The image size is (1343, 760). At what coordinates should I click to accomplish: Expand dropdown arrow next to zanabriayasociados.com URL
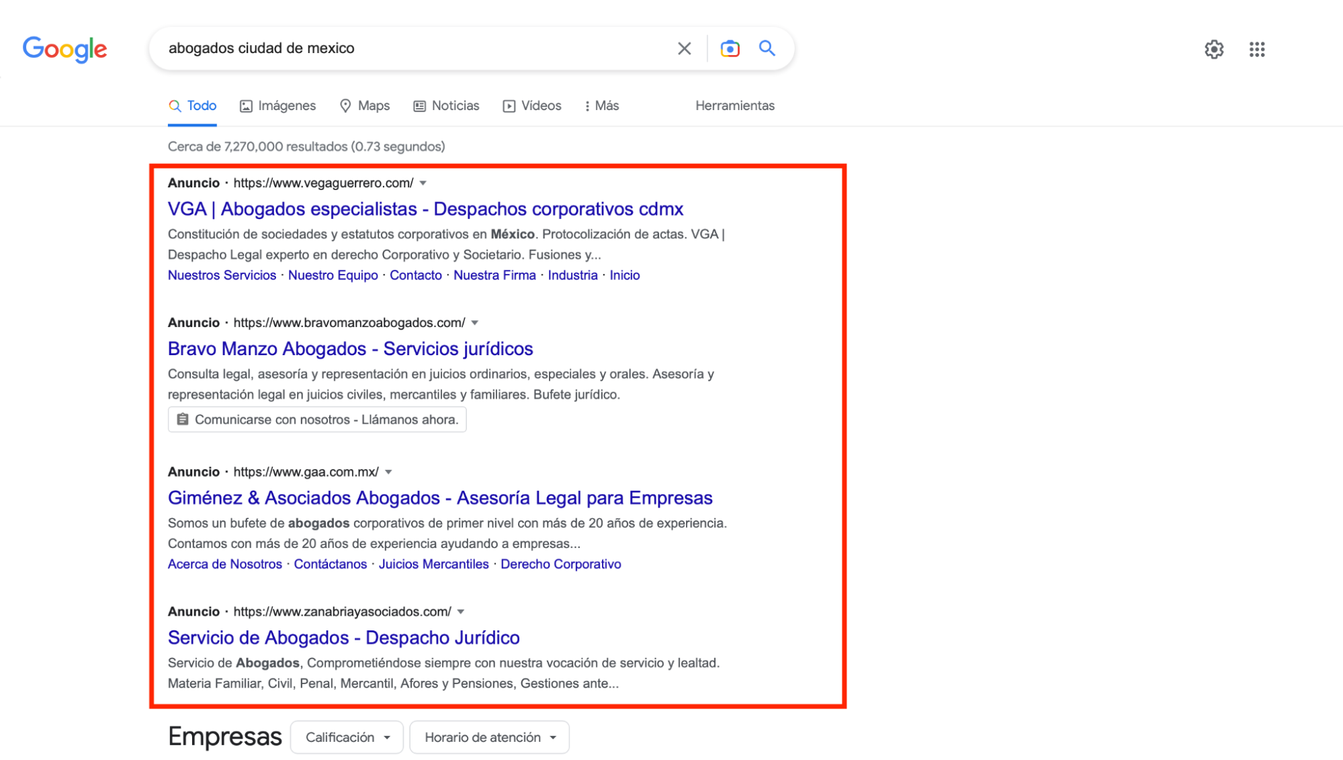[461, 612]
